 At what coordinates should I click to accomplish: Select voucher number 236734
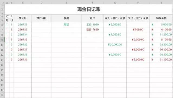[23, 35]
